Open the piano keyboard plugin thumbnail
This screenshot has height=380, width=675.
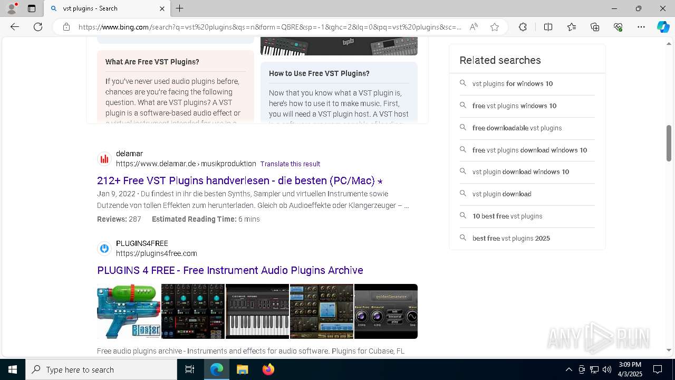point(257,311)
